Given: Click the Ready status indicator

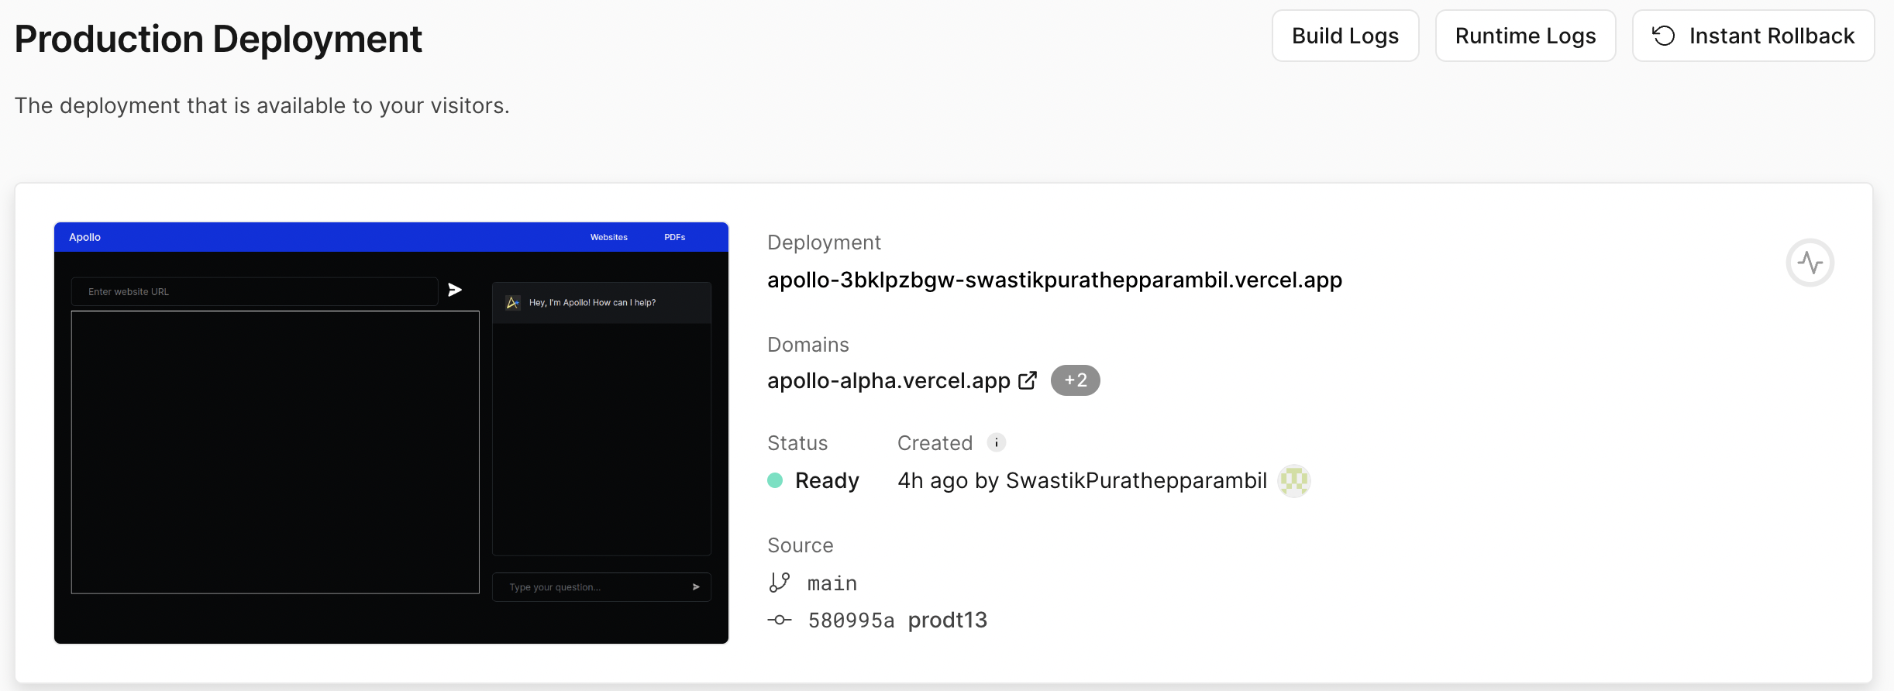Looking at the screenshot, I should (x=813, y=480).
